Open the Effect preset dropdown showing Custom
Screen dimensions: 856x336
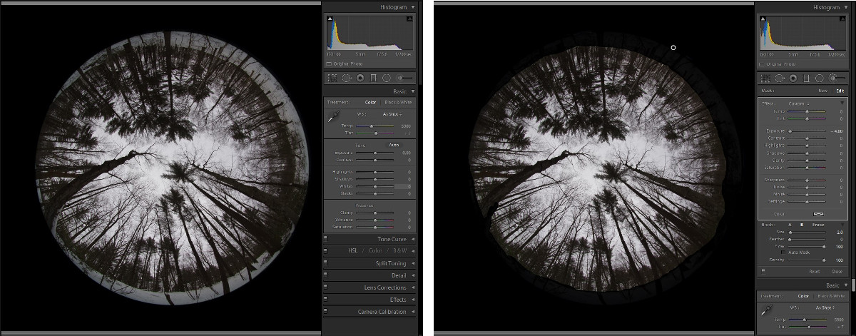click(797, 103)
